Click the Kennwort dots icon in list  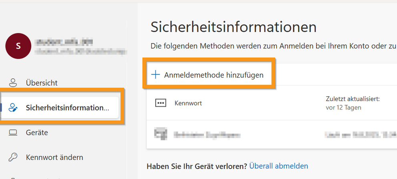(x=160, y=103)
